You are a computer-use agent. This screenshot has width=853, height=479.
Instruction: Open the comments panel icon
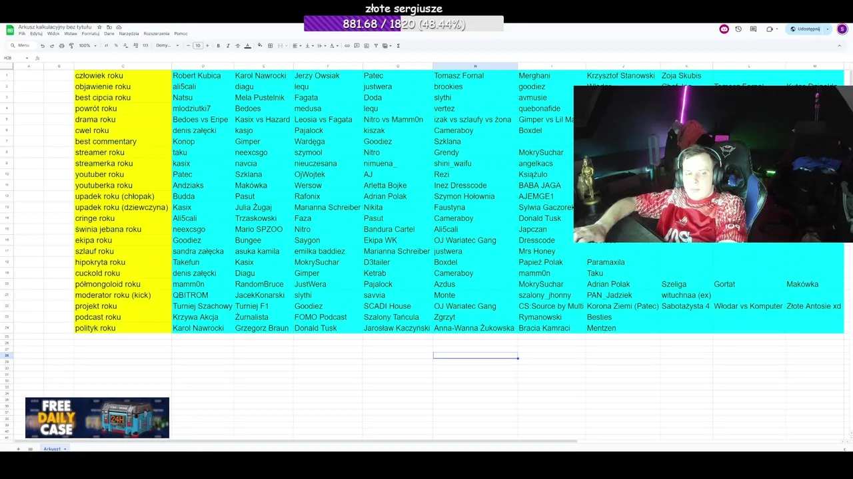(x=753, y=29)
